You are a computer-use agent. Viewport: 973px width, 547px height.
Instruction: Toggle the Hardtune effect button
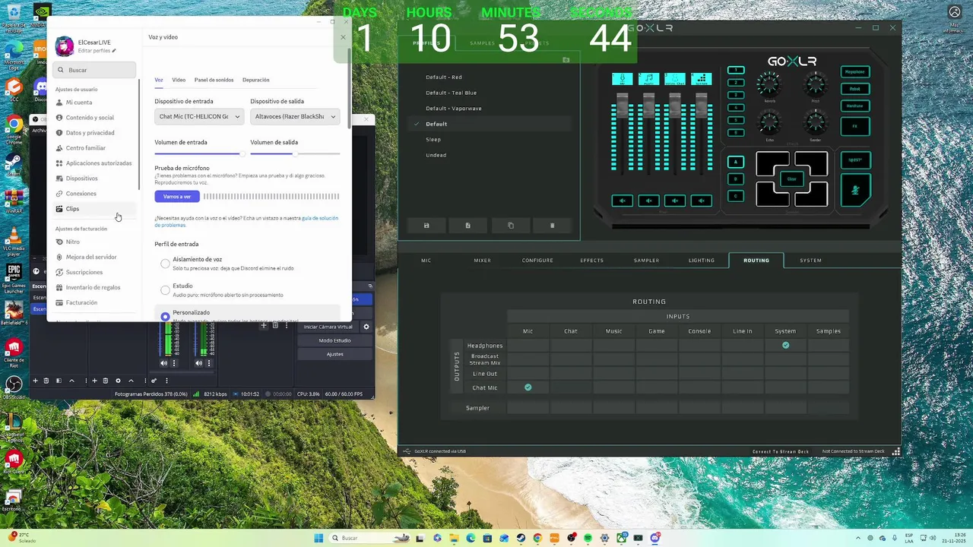pos(855,106)
